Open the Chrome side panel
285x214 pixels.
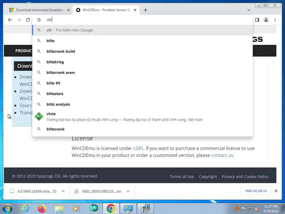coord(257,20)
